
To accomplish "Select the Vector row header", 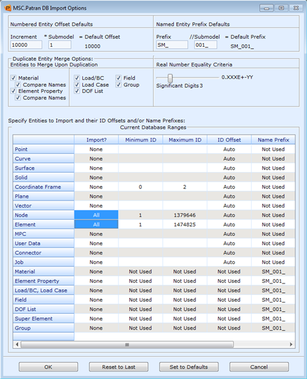I will pos(44,206).
